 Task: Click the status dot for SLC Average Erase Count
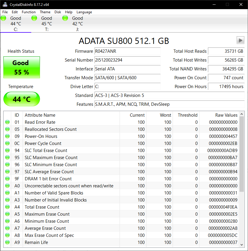point(7,171)
